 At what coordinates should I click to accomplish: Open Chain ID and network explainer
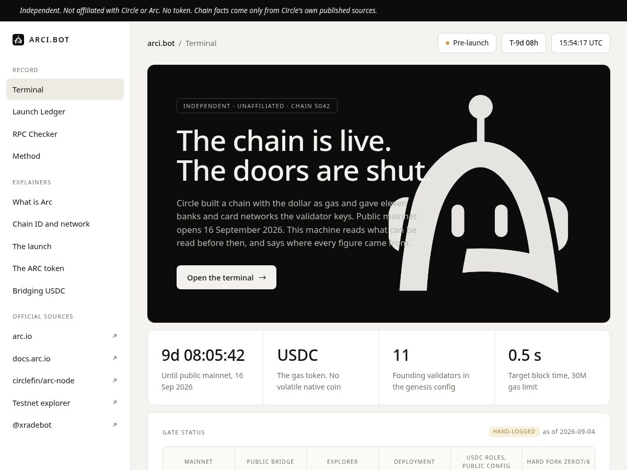point(65,224)
